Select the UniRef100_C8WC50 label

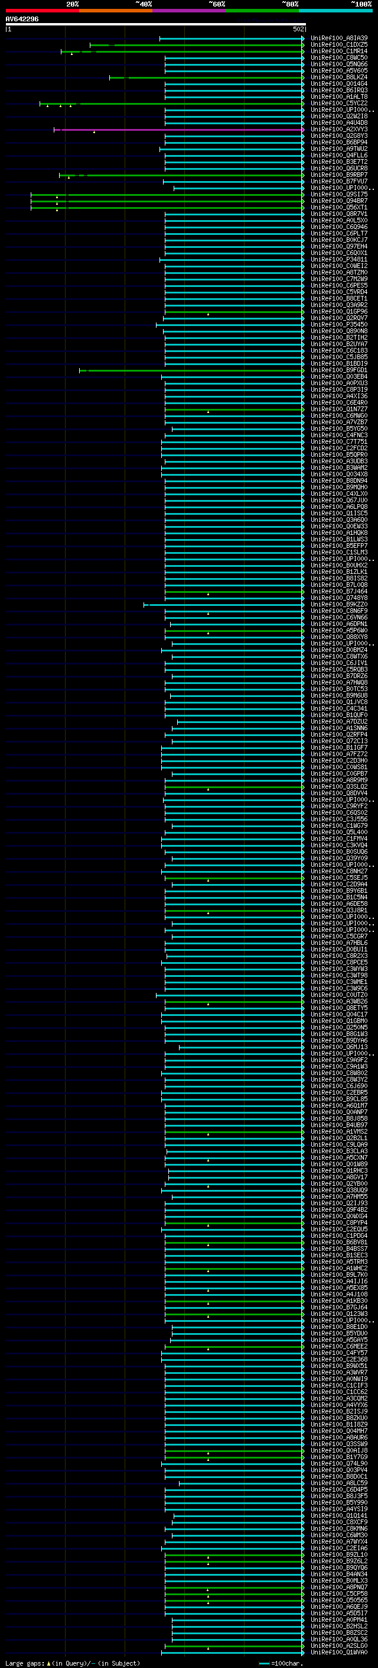click(338, 57)
